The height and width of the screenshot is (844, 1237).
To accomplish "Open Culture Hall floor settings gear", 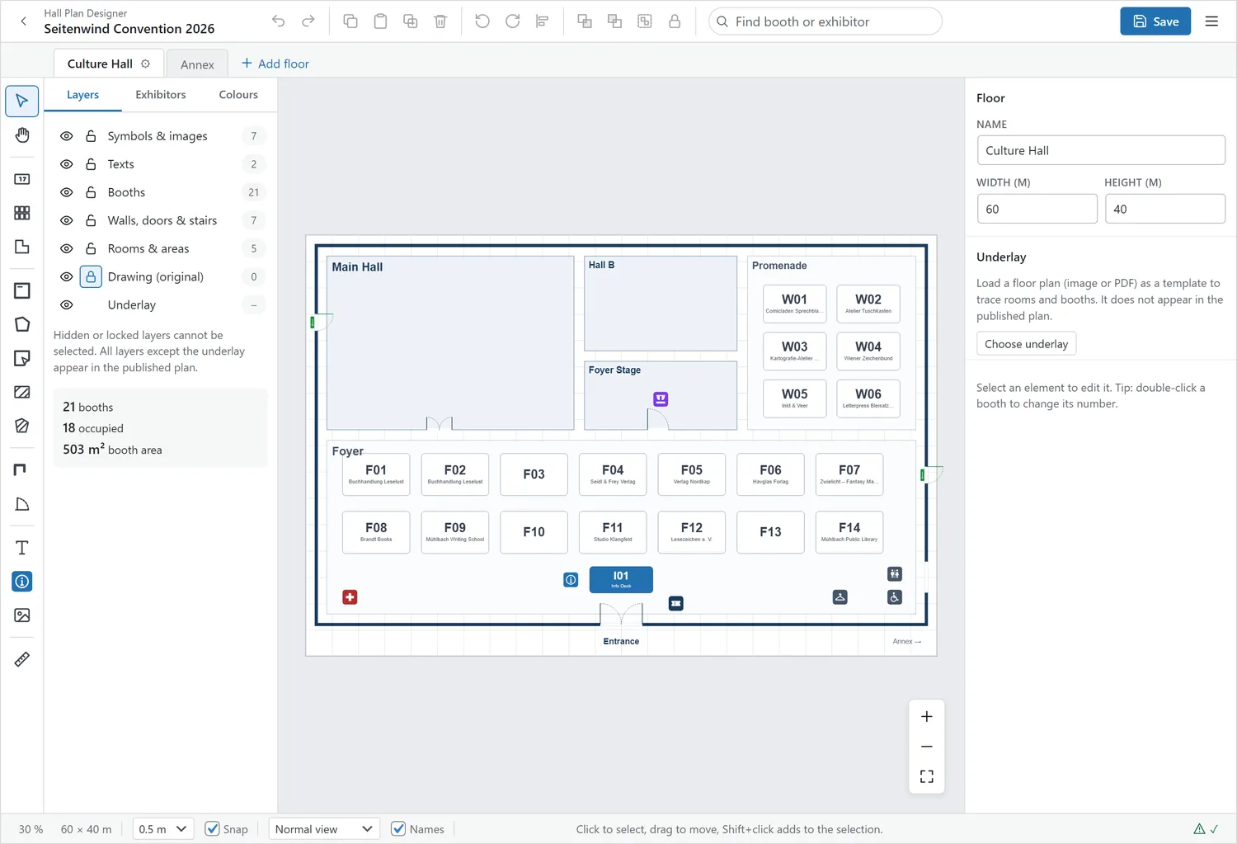I will (146, 64).
